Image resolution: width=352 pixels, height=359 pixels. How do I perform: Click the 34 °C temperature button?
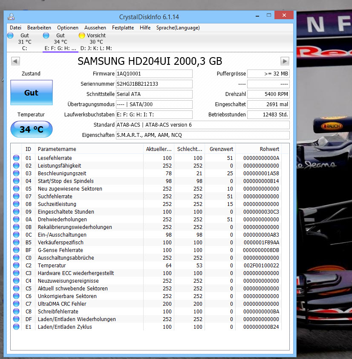32,129
